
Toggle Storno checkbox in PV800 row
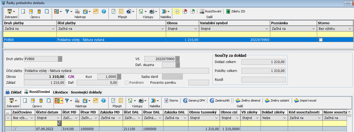coord(320,40)
